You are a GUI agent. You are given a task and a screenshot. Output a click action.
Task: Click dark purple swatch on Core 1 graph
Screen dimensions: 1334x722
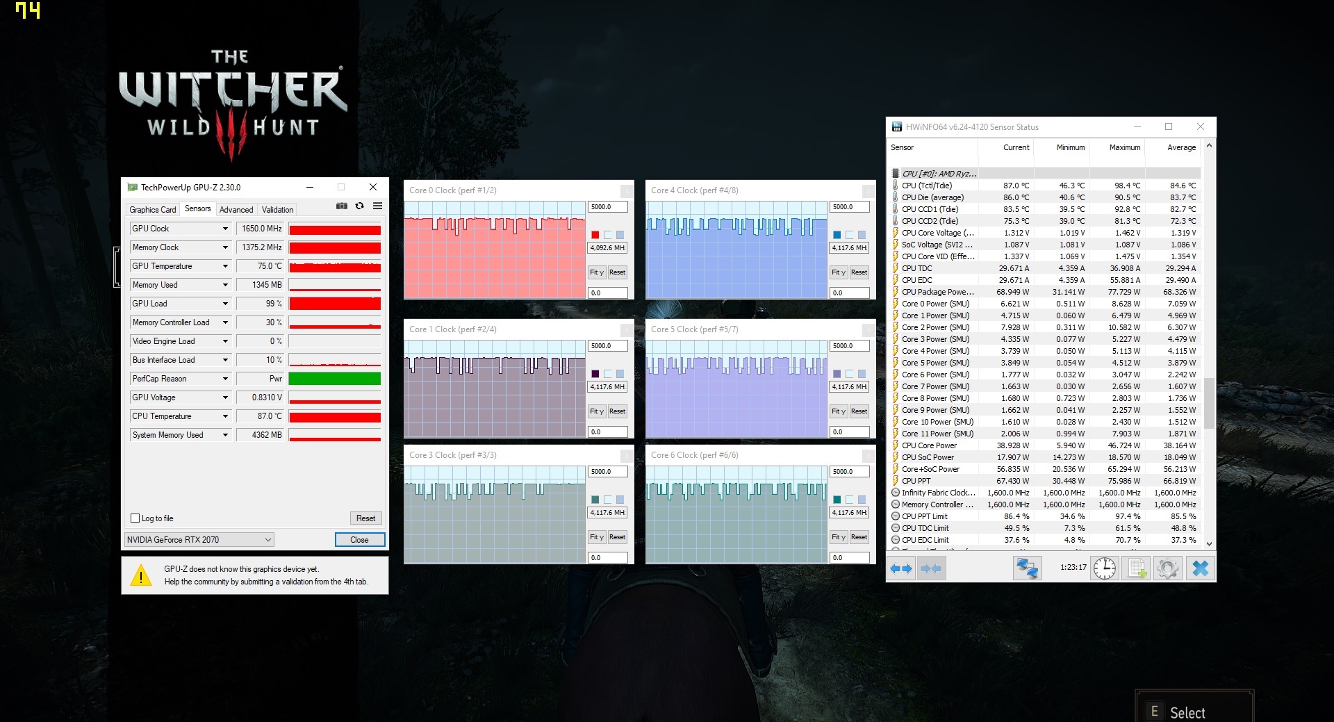[x=595, y=374]
